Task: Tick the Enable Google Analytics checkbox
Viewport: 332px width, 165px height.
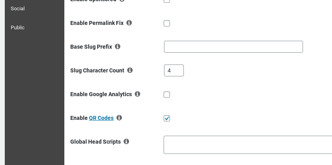Action: point(167,95)
